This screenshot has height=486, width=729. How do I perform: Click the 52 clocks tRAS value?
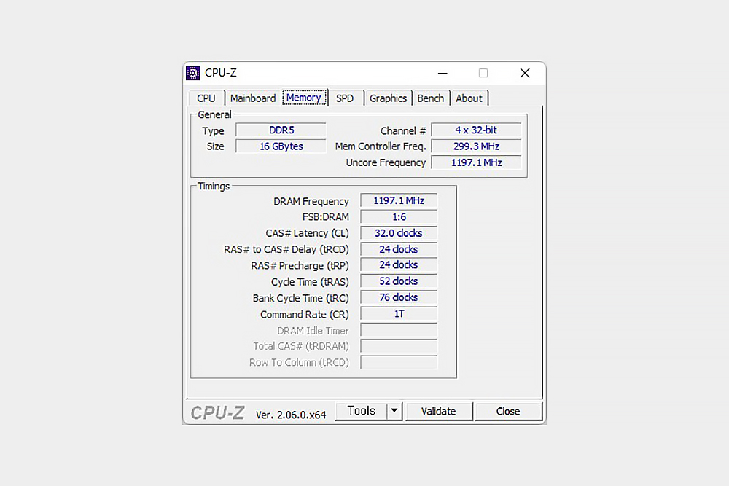(x=399, y=281)
